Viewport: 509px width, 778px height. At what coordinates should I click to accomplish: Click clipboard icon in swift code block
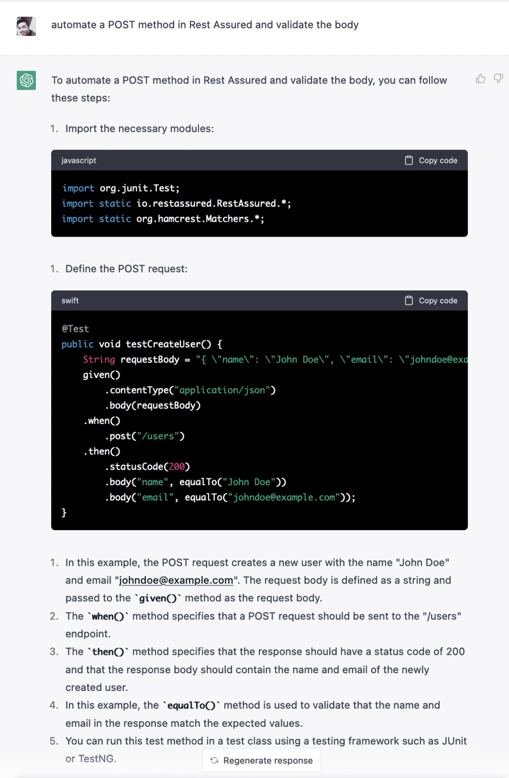[x=409, y=300]
